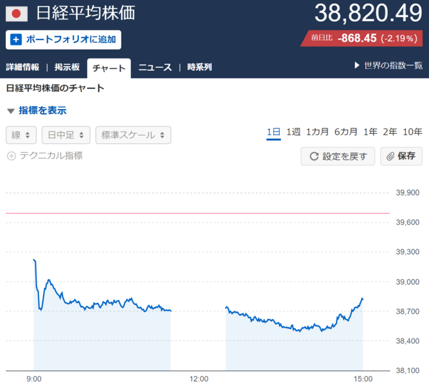Click the plus icon on portfolio button
Screen dimensions: 429x385
16,40
